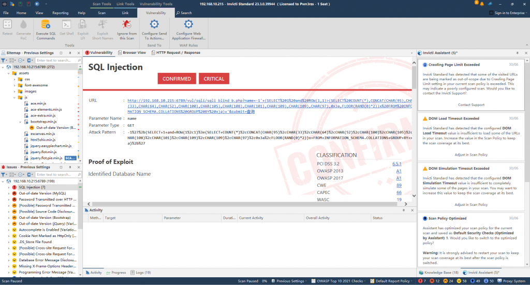Open the Previous Settings dropdown in status bar
The width and height of the screenshot is (530, 285).
pyautogui.click(x=290, y=281)
